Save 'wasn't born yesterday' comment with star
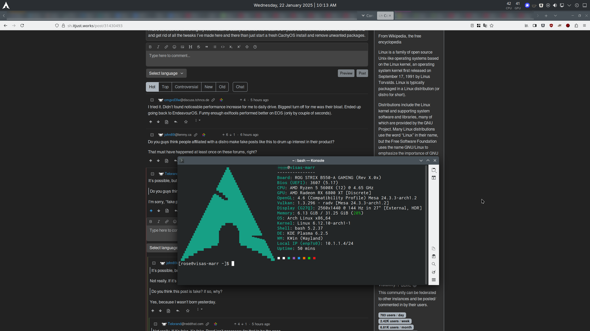Viewport: 590px width, 331px height. point(188,311)
